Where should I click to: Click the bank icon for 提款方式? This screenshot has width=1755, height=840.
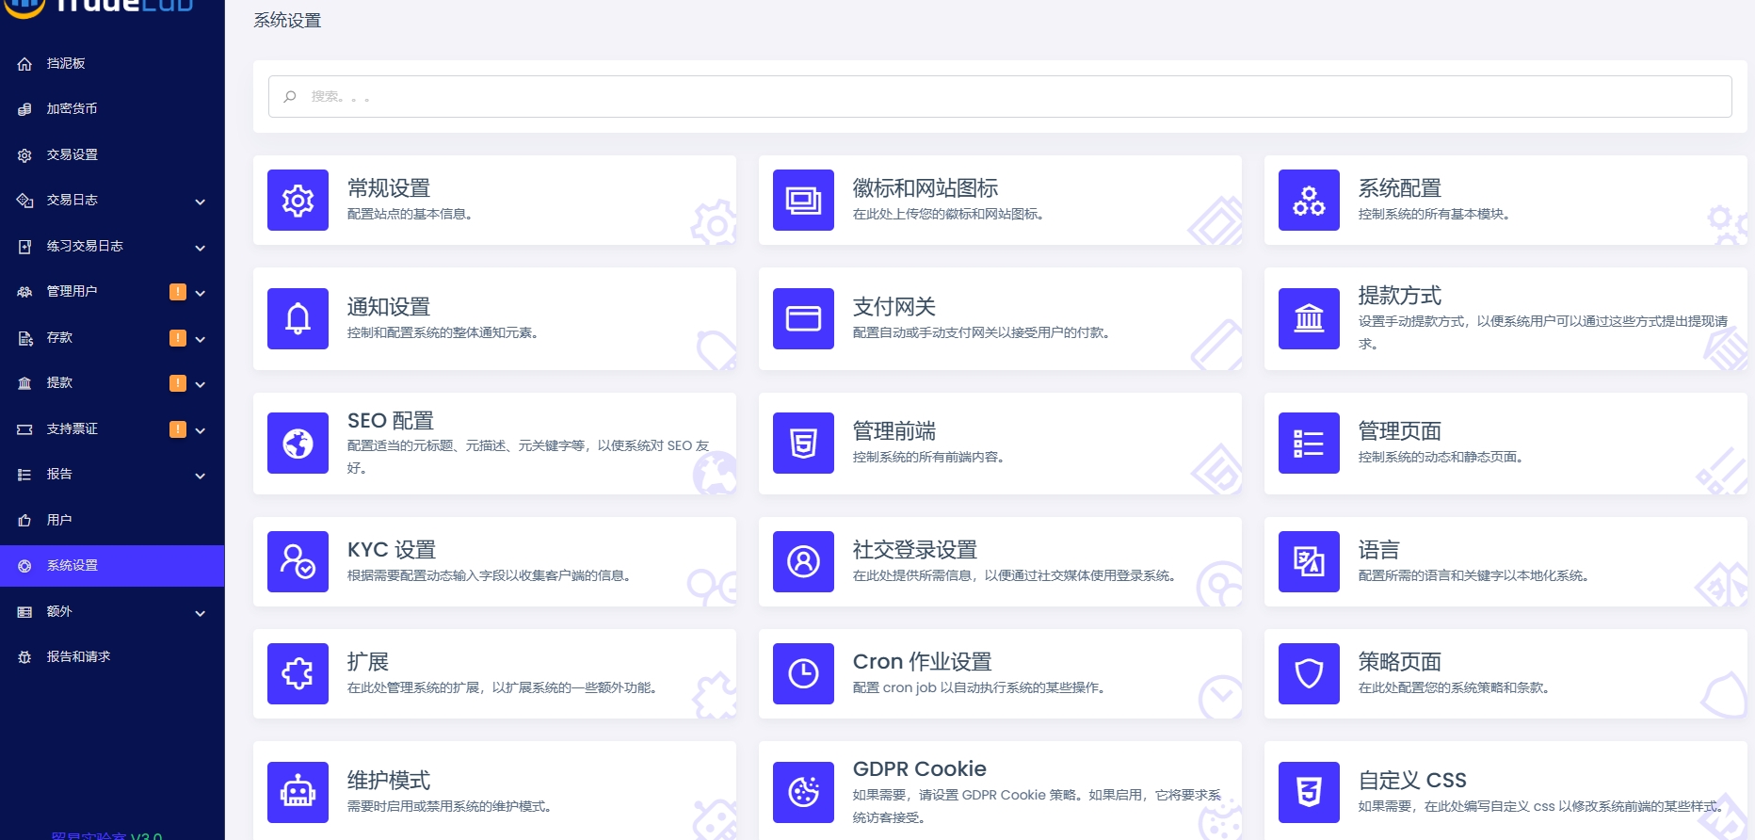coord(1309,319)
